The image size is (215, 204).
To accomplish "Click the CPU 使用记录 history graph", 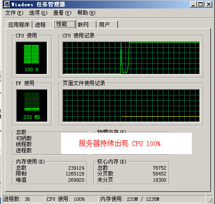I will (131, 58).
